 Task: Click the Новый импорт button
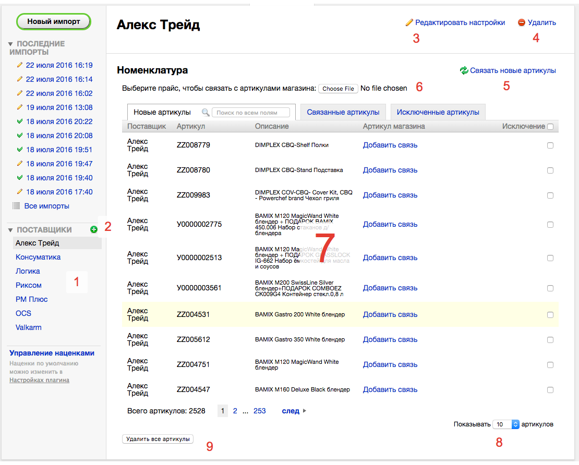click(54, 21)
